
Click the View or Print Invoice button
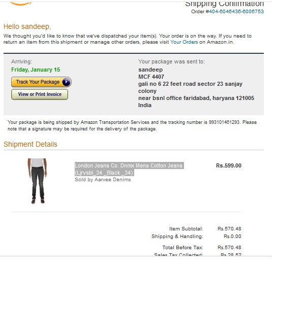(x=40, y=94)
